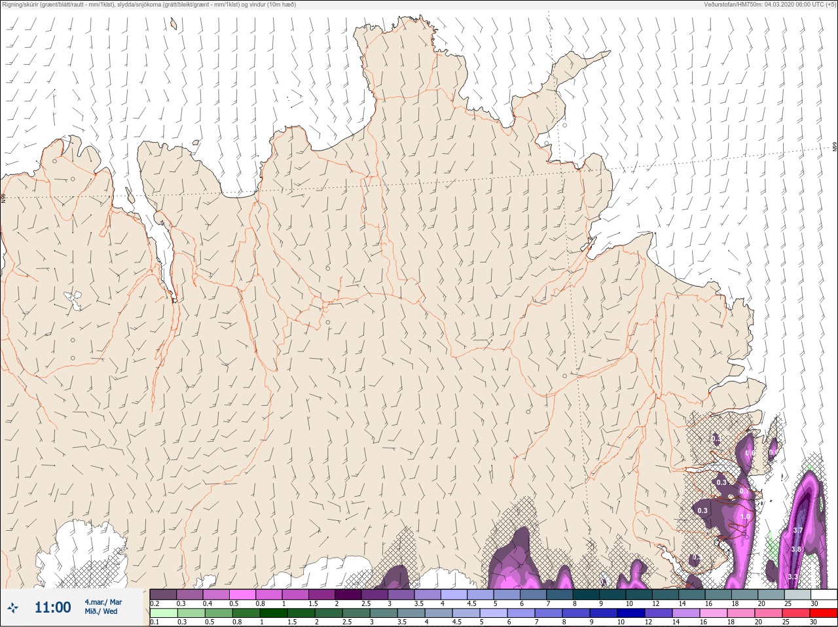Click the '1.0' precipitation value on the map
Screen dimensions: 838x627
click(745, 516)
